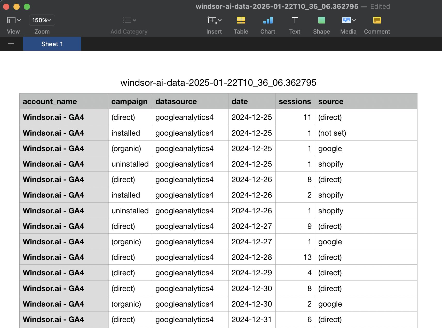Select campaign cell 'installed' for 2024-12-25
Image resolution: width=442 pixels, height=328 pixels.
click(x=130, y=133)
